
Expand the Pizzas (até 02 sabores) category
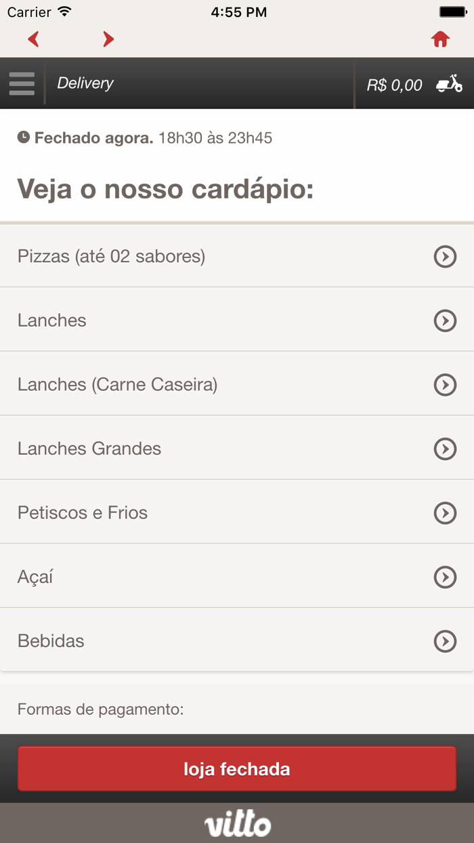(445, 258)
